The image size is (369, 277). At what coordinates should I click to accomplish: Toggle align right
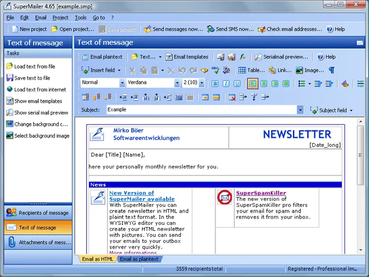[275, 84]
